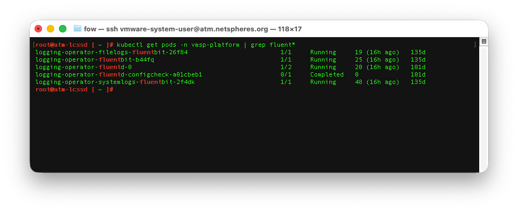Click the 1/1 ready count of fluentbit-b44fq

pos(286,60)
